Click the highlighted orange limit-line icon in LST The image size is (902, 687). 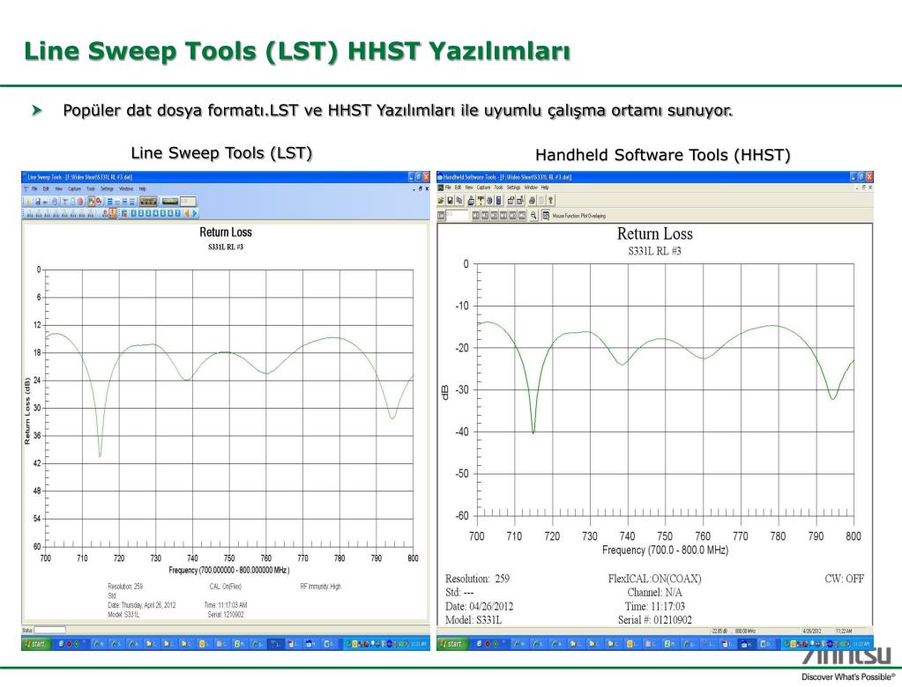click(x=113, y=213)
